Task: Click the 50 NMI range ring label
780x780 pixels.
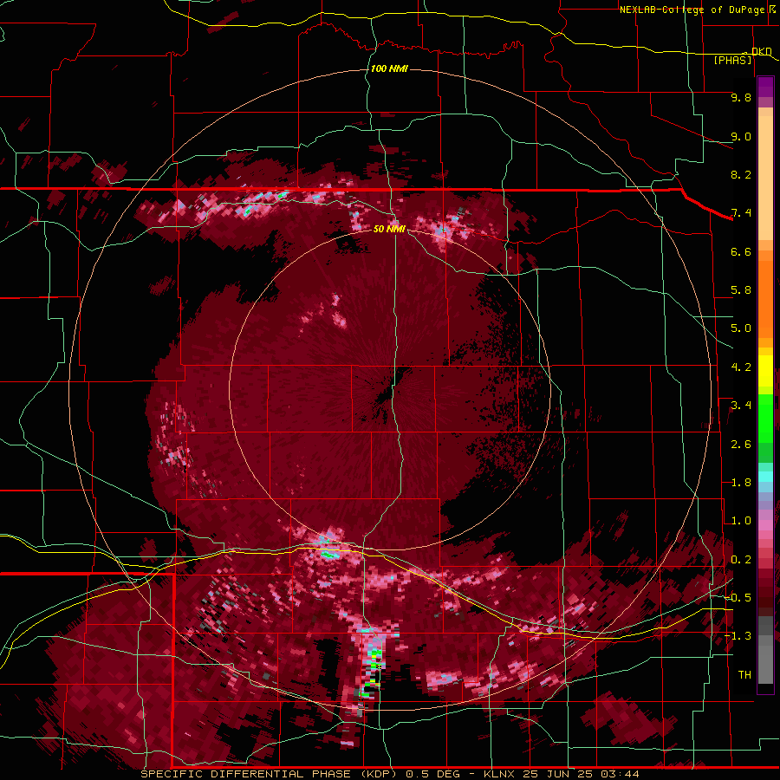Action: tap(389, 229)
